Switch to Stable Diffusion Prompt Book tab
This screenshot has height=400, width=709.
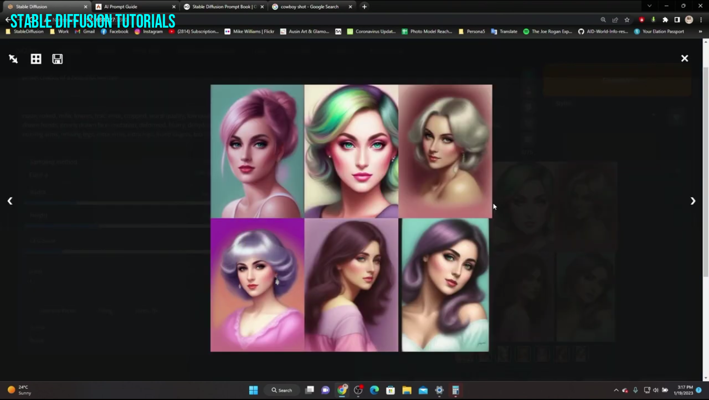coord(224,7)
